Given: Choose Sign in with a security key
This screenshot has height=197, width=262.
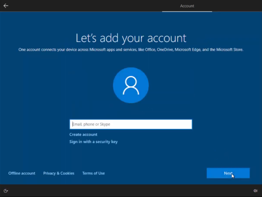Looking at the screenshot, I should click(x=94, y=142).
